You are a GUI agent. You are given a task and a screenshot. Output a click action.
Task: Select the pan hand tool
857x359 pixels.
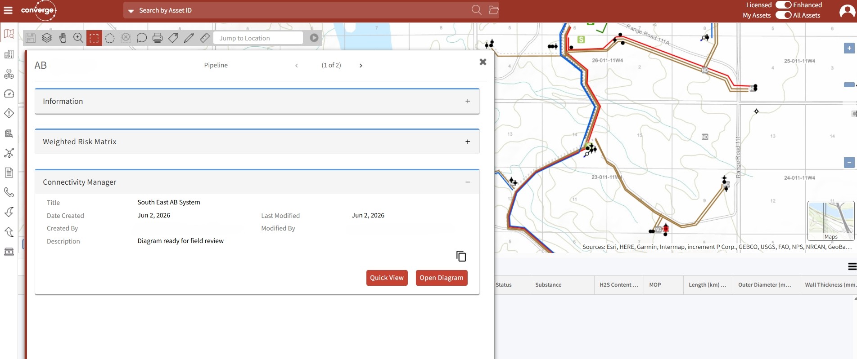(x=63, y=38)
